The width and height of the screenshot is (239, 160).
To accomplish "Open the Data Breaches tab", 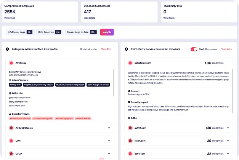I will pyautogui.click(x=50, y=32).
